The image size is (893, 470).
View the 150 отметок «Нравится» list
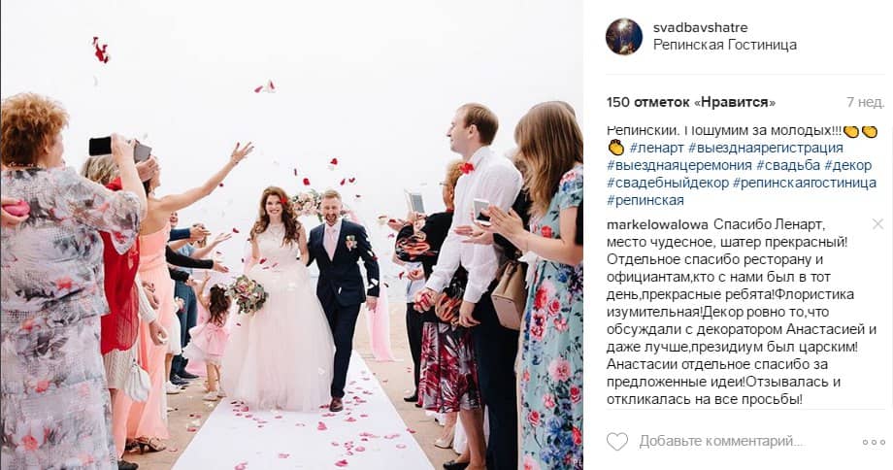[x=691, y=103]
